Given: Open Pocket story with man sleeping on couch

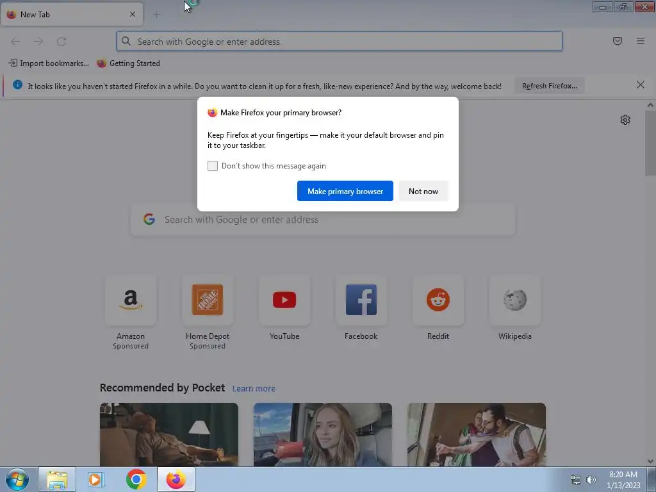Looking at the screenshot, I should (x=169, y=435).
